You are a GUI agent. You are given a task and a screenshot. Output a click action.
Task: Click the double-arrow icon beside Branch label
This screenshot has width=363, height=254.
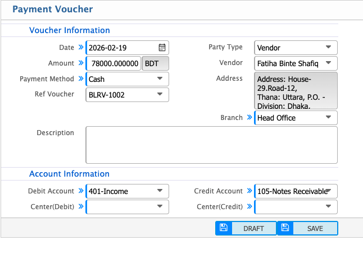[x=249, y=118]
